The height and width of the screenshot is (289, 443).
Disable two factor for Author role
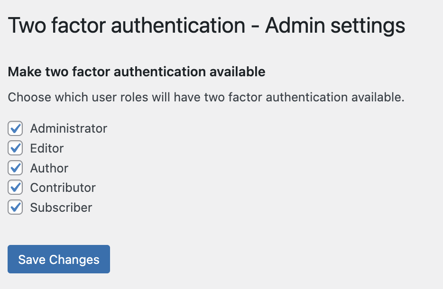coord(15,168)
